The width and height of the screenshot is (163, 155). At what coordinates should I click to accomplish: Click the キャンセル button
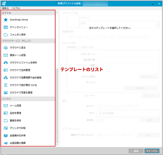[152, 151]
